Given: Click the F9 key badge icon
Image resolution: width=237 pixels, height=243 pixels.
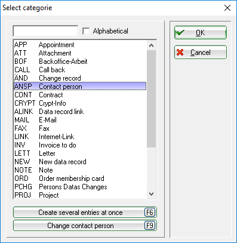Looking at the screenshot, I should point(150,226).
